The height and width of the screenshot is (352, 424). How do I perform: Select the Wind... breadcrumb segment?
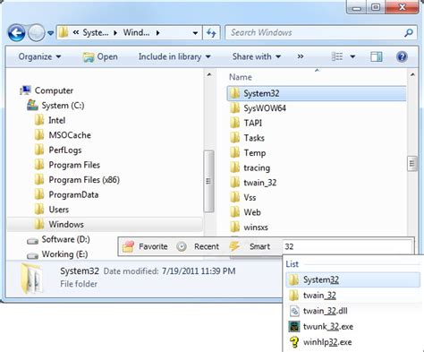click(x=137, y=32)
